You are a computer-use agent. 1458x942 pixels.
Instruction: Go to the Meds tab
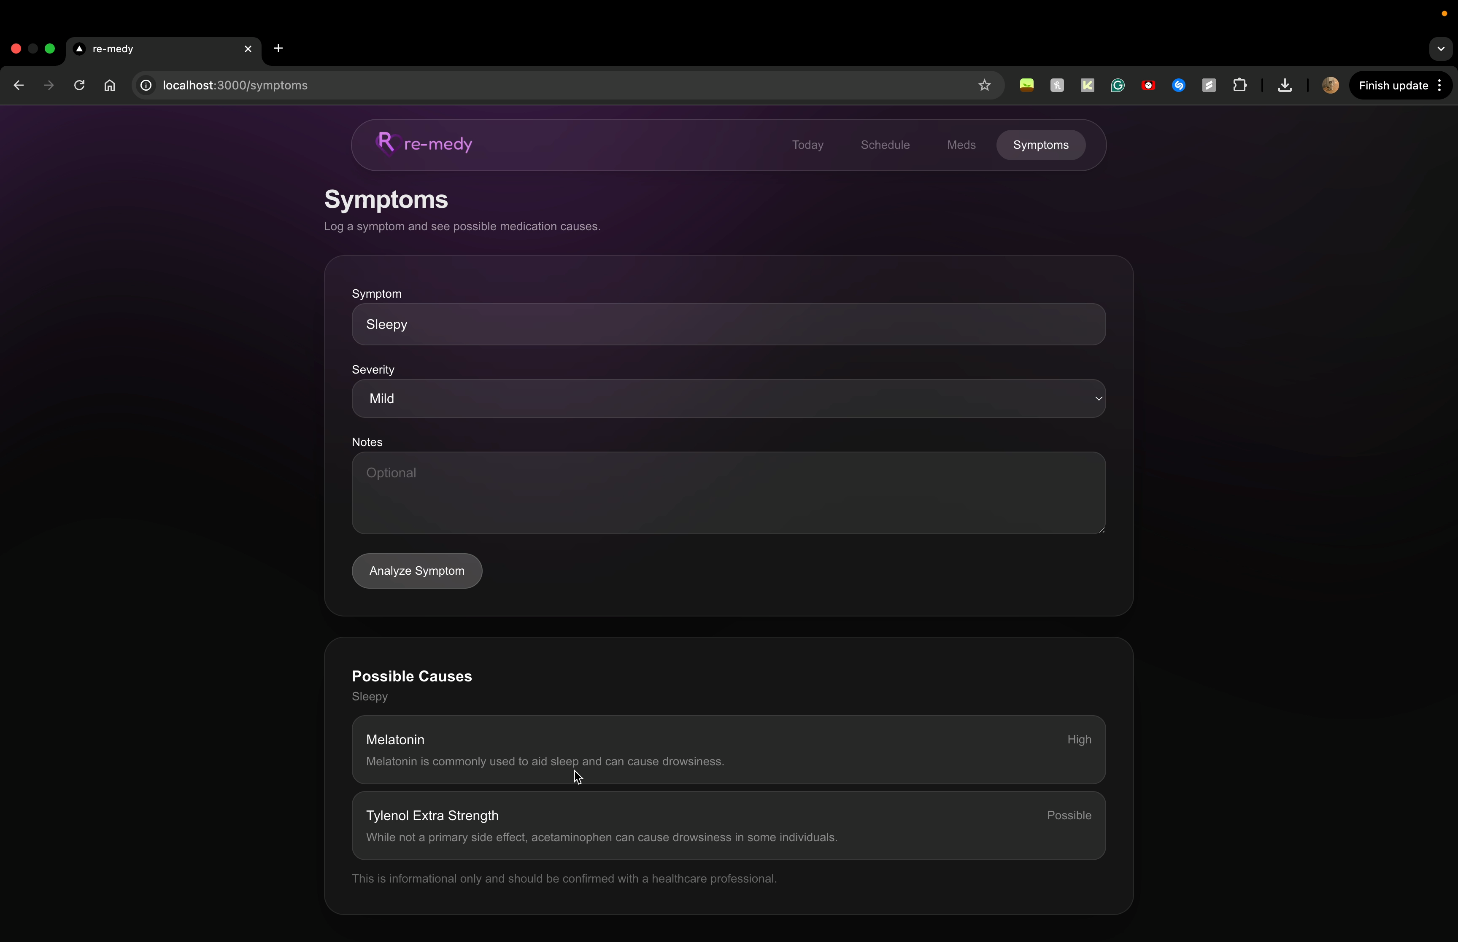tap(961, 145)
